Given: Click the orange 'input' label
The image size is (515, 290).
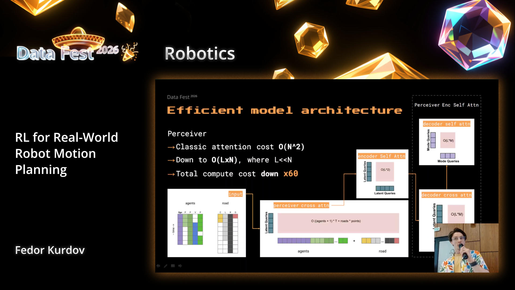Looking at the screenshot, I should (236, 194).
